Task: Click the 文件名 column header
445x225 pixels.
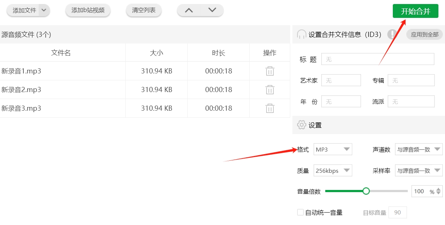Action: 61,53
